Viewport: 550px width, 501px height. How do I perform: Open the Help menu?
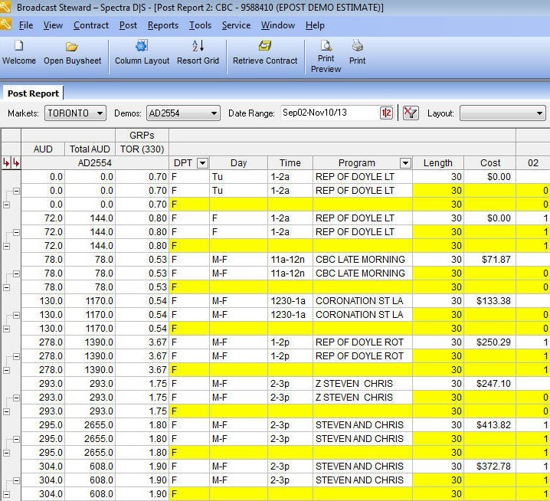click(315, 25)
